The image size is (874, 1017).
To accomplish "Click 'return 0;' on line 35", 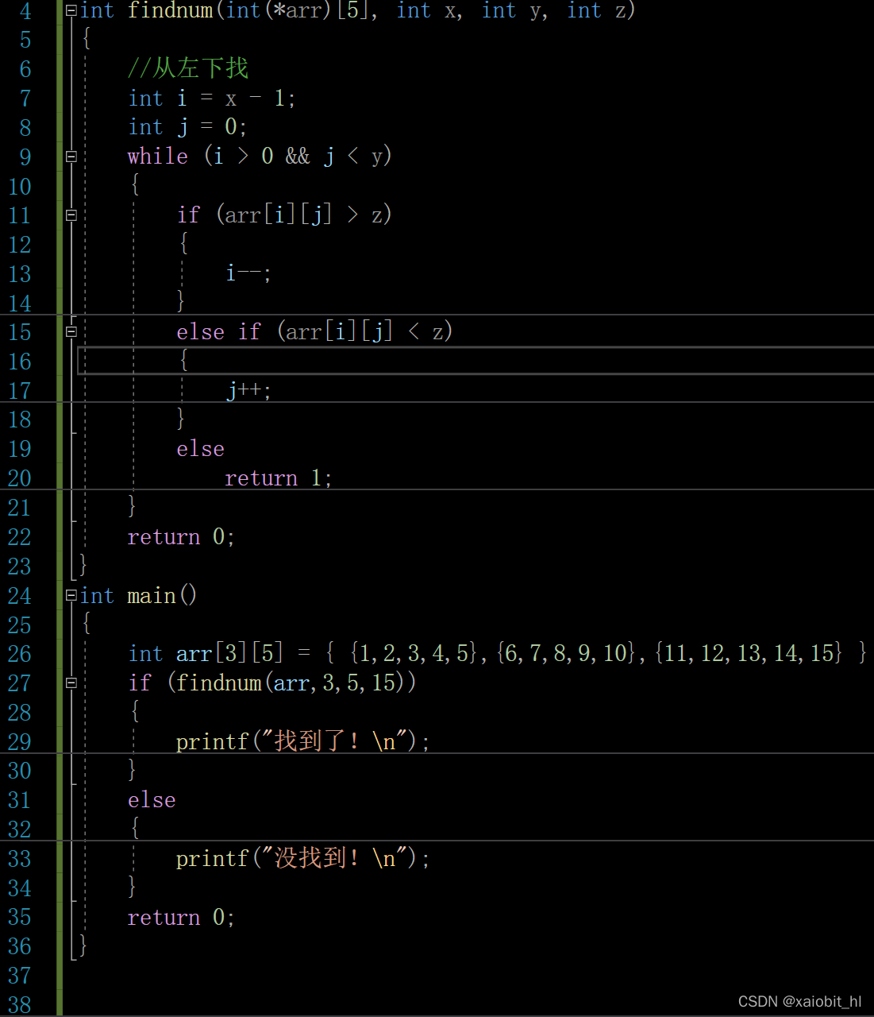I will [x=181, y=918].
